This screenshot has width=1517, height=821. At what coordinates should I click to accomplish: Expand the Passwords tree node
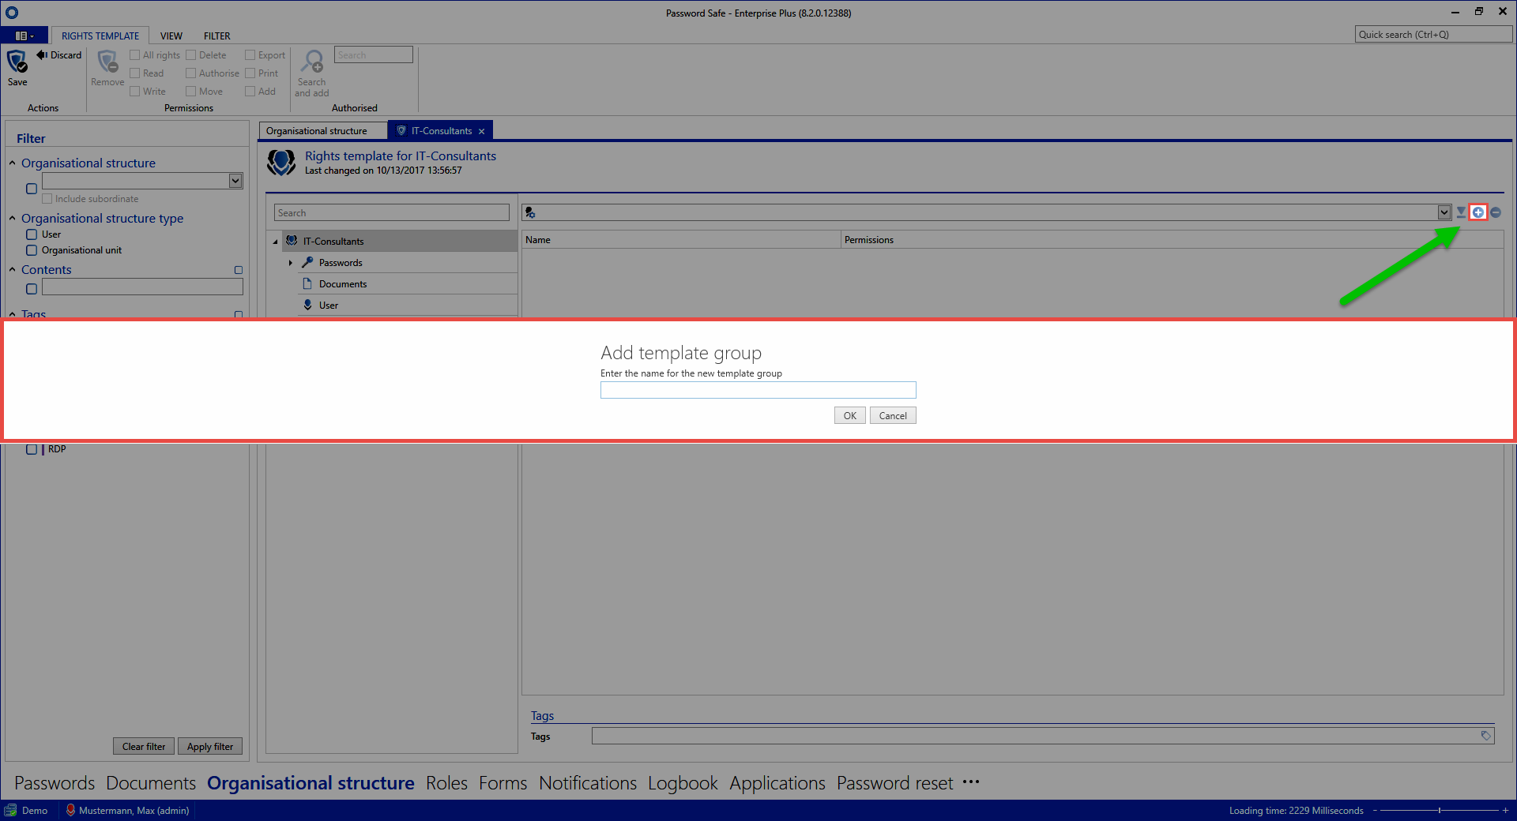click(291, 263)
